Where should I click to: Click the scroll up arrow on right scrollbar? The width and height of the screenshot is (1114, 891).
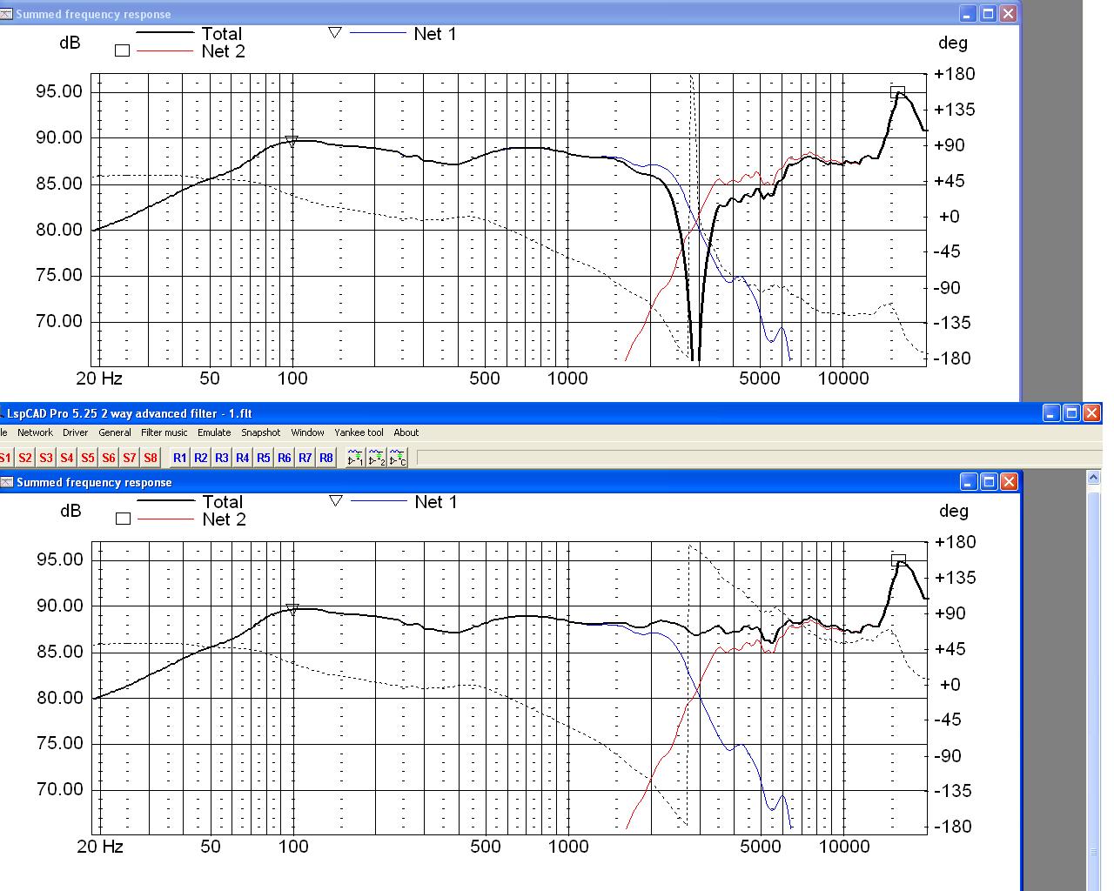[1094, 478]
